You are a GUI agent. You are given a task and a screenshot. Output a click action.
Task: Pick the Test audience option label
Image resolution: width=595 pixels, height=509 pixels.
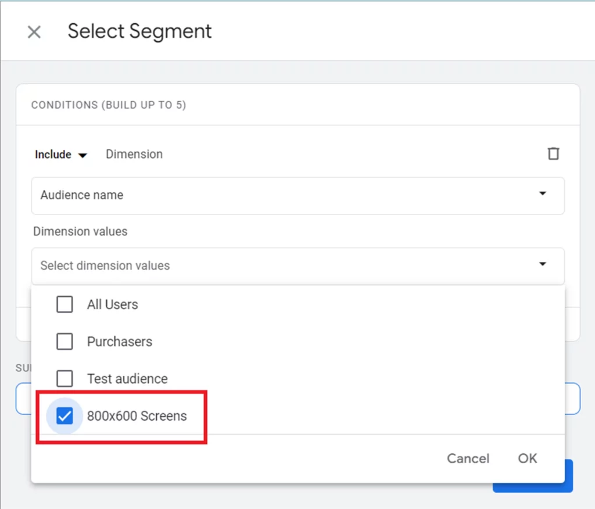[127, 379]
